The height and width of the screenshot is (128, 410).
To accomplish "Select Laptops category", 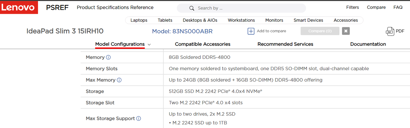I will (x=139, y=20).
